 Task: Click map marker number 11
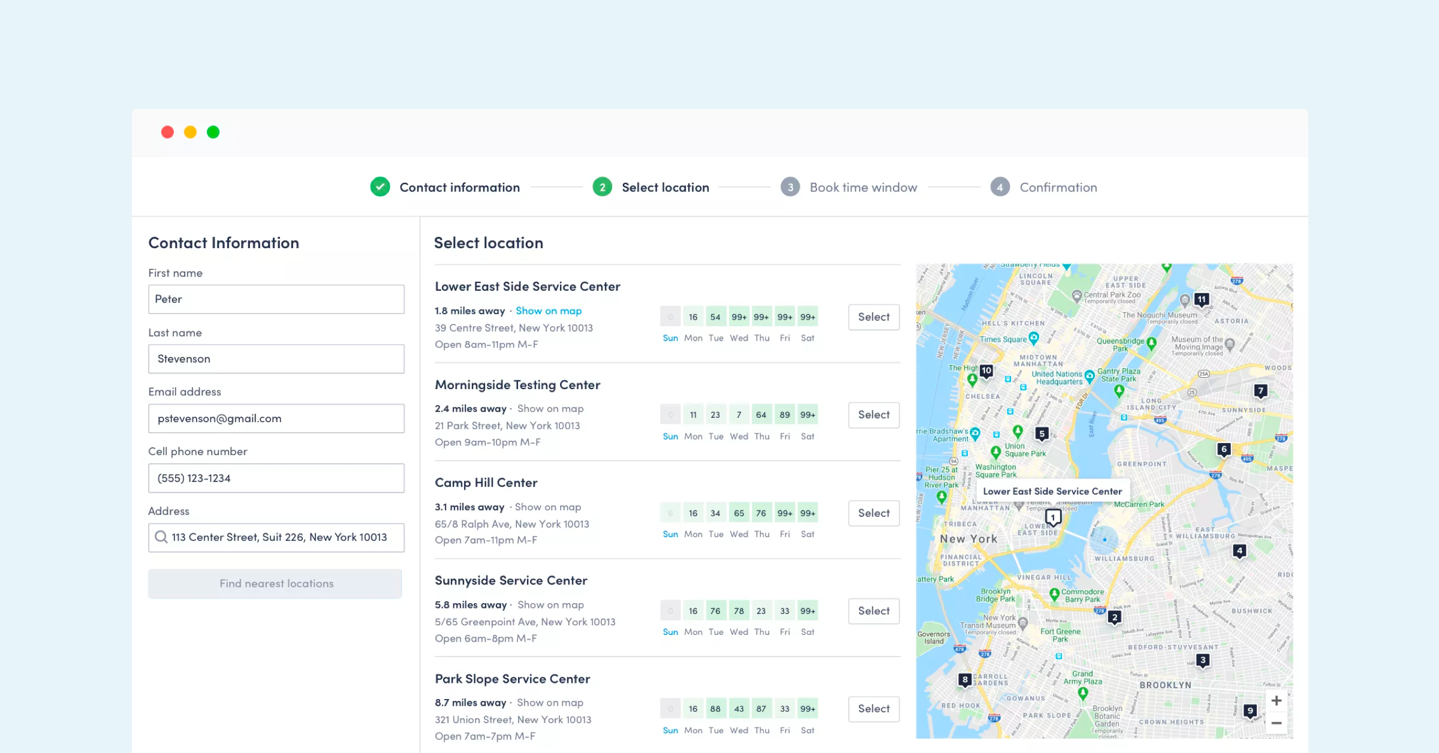tap(1202, 299)
